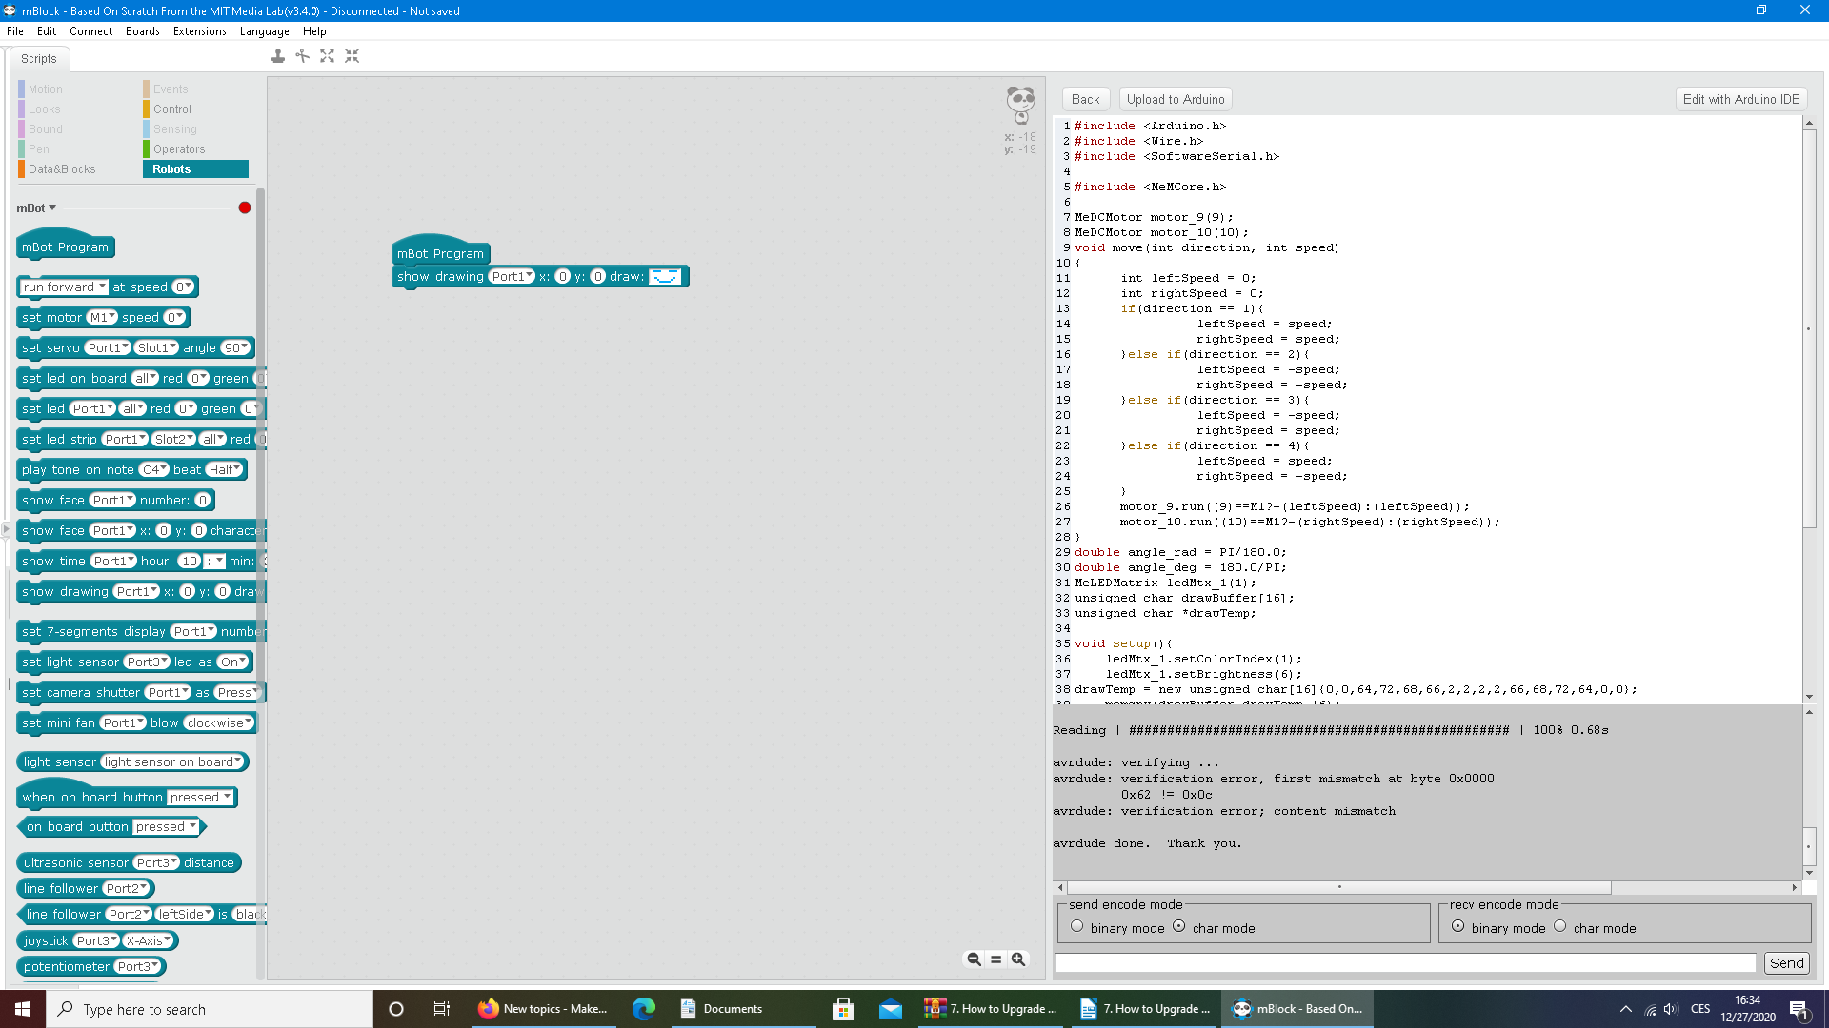Open light sensor on board dropdown
Viewport: 1829px width, 1028px height.
(x=173, y=761)
